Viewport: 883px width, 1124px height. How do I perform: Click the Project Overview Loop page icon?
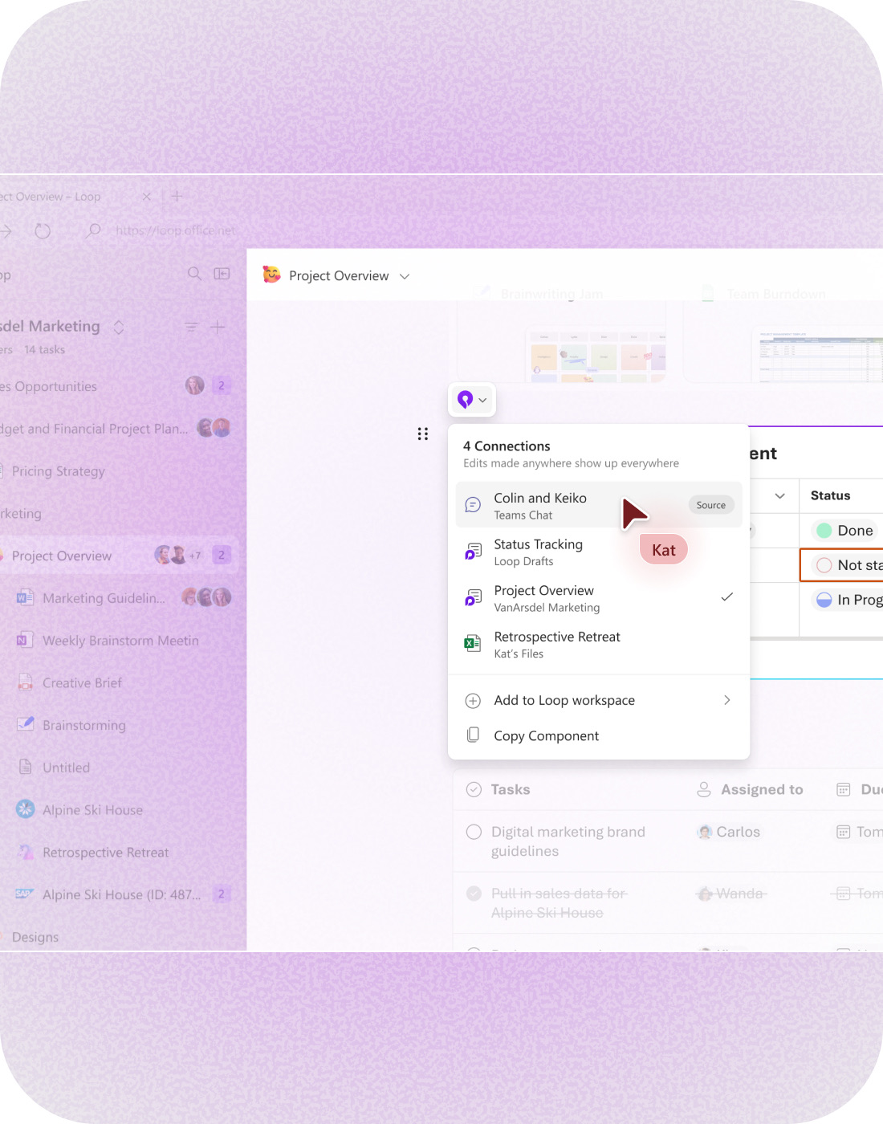pos(474,598)
